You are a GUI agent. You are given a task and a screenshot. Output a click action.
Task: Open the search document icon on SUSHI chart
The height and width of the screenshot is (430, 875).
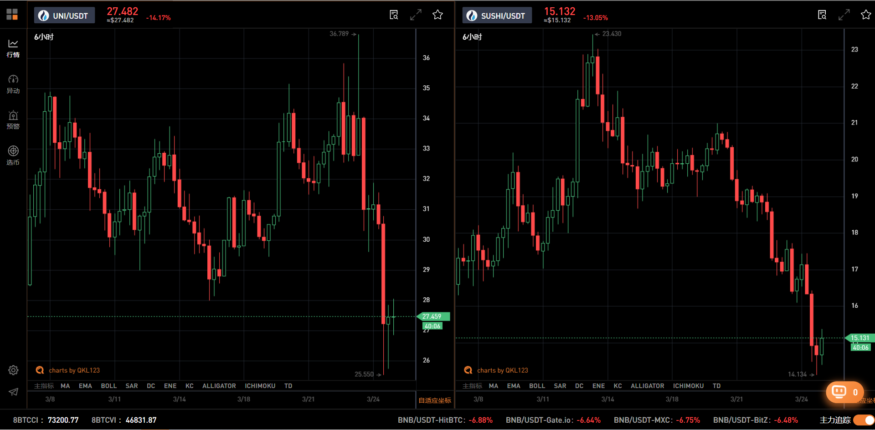click(822, 15)
